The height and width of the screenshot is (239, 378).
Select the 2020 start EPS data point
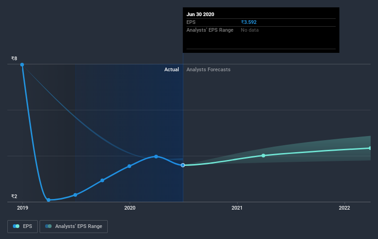pos(129,166)
